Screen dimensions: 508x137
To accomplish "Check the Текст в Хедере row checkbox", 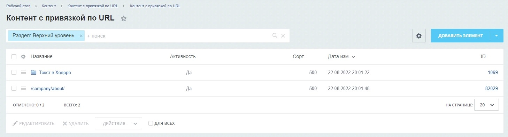I will point(14,73).
